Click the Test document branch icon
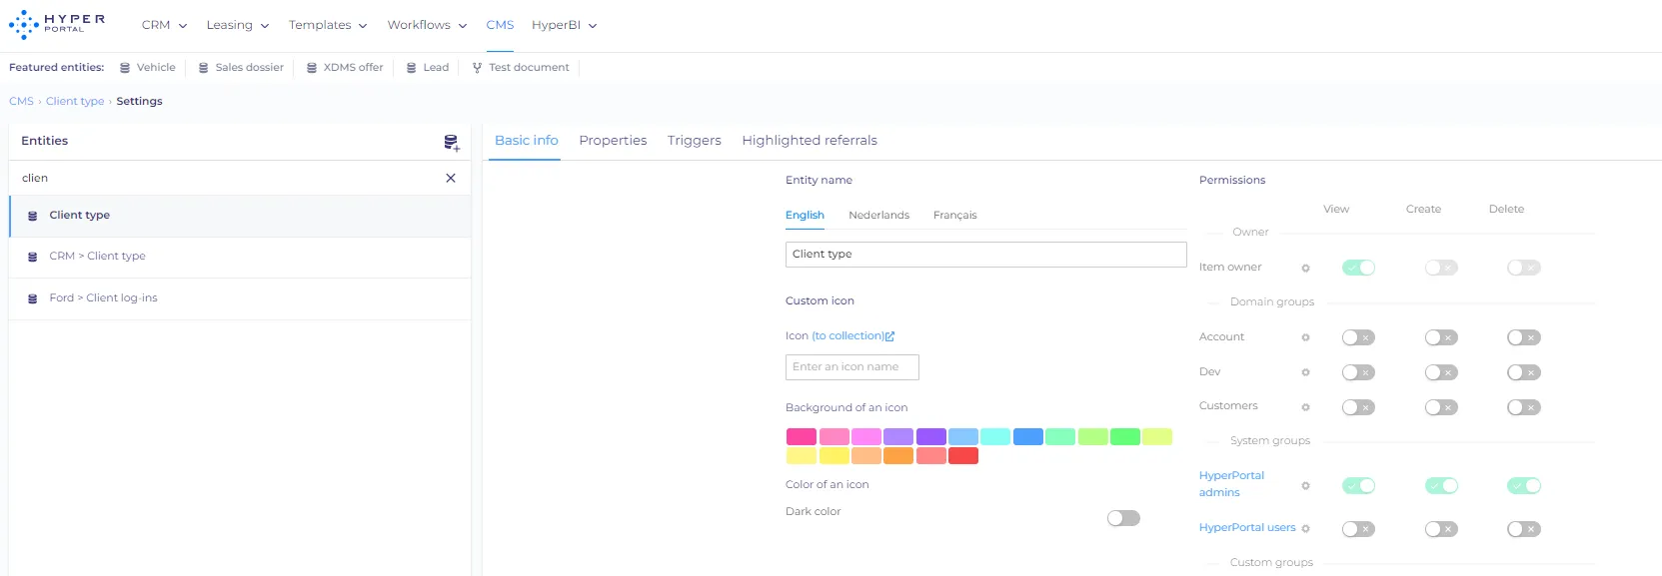The image size is (1662, 576). coord(478,68)
